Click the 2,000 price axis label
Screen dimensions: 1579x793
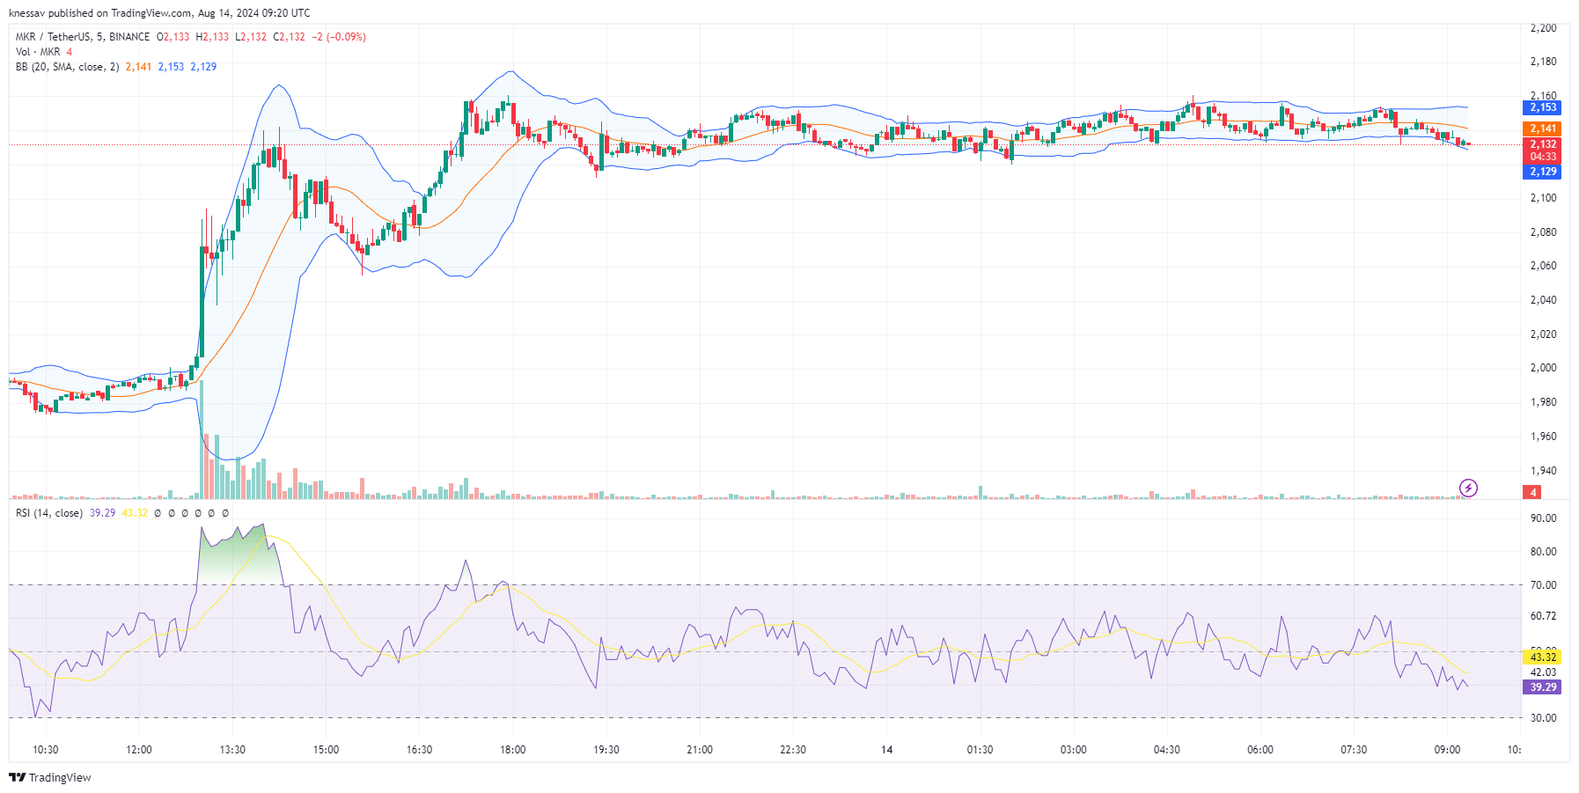[1543, 368]
